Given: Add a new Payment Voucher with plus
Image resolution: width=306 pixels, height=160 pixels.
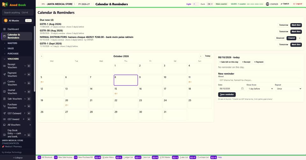Looking at the screenshot, I should coord(29,75).
